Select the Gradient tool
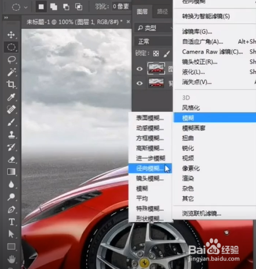Image resolution: width=256 pixels, height=269 pixels. pos(12,171)
